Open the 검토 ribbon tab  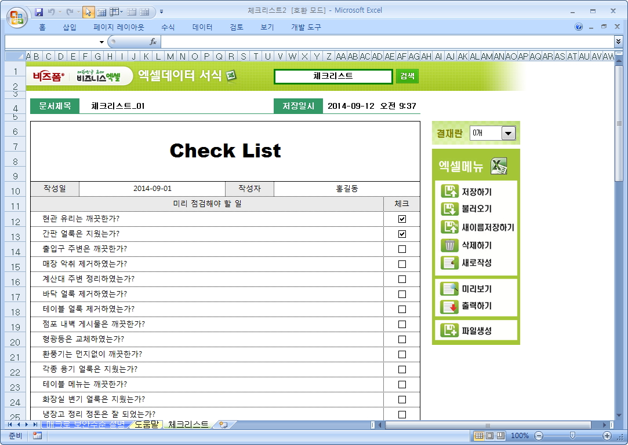click(x=237, y=27)
